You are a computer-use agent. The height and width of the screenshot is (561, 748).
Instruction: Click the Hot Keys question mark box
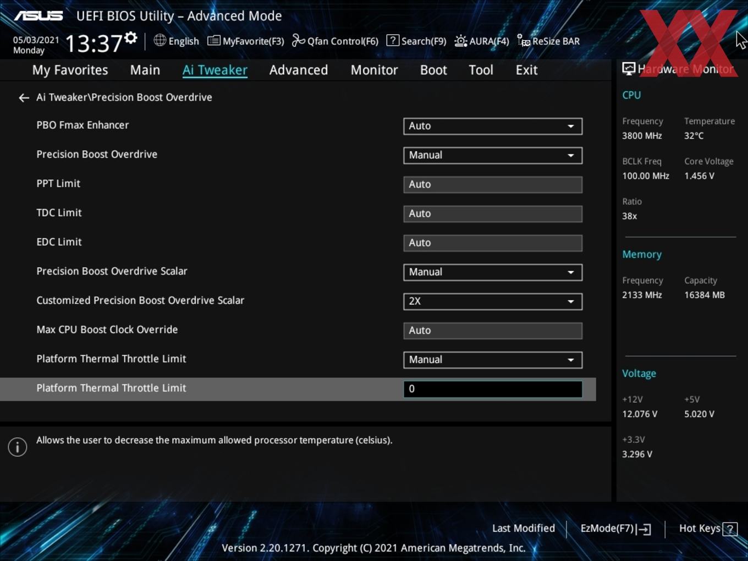pyautogui.click(x=730, y=529)
